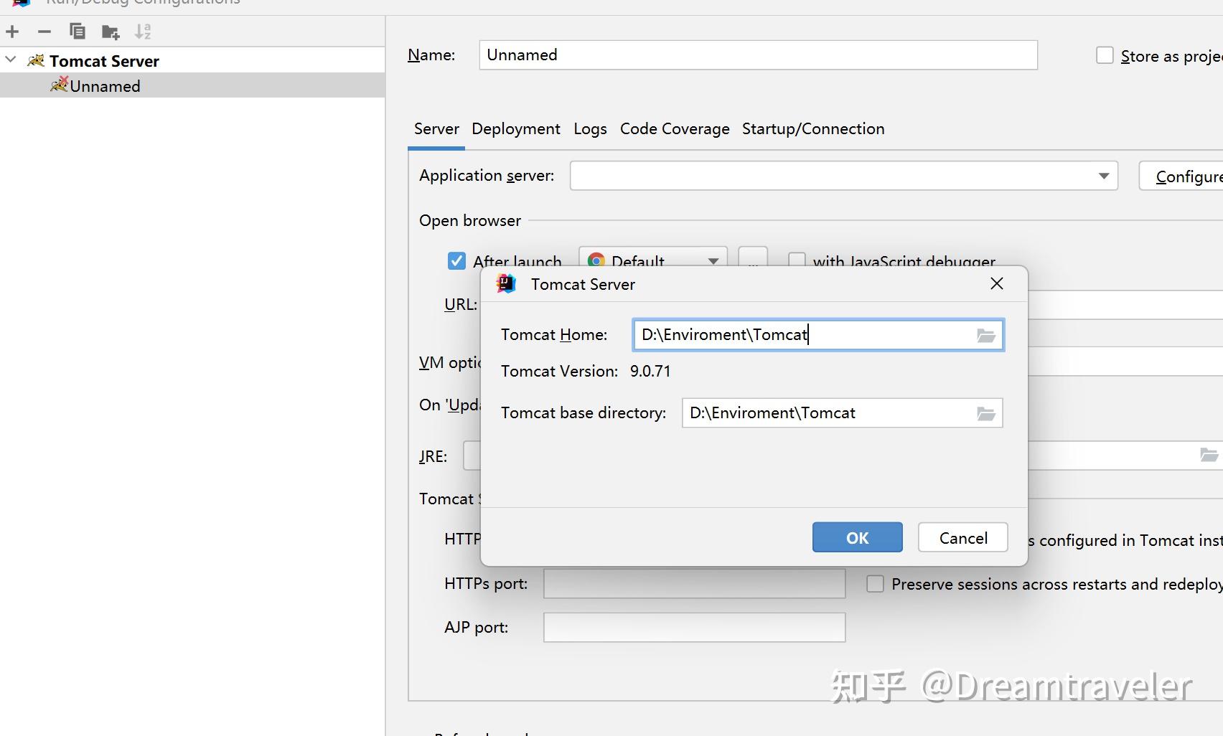Viewport: 1223px width, 736px height.
Task: Switch to the Deployment tab
Action: [x=516, y=129]
